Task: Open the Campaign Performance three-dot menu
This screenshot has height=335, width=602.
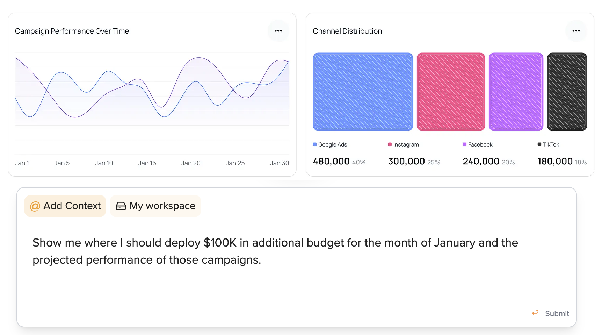Action: [x=278, y=31]
